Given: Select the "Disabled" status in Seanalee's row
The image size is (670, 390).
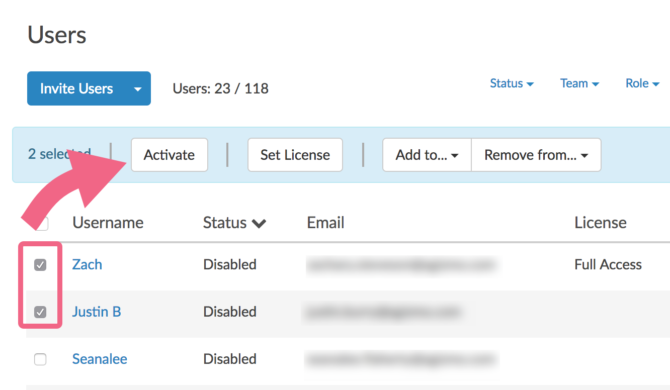Looking at the screenshot, I should [x=230, y=359].
